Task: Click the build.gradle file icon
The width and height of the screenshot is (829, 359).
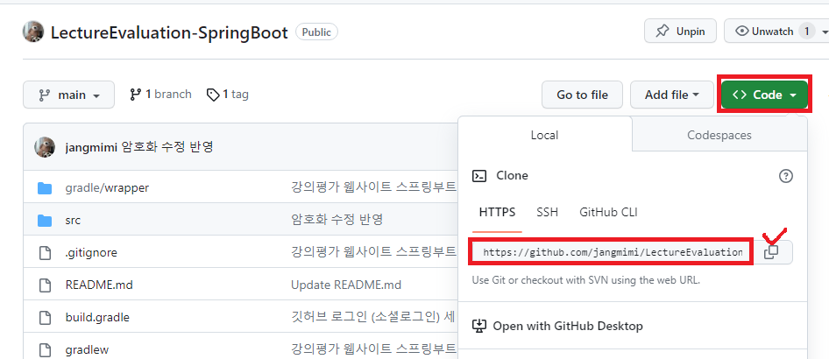Action: 46,317
